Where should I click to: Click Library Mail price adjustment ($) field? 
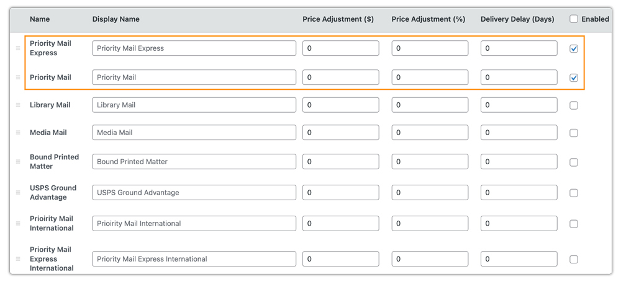(340, 105)
